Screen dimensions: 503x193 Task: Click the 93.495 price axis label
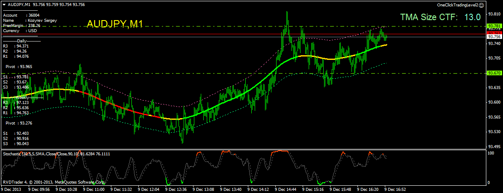coord(494,146)
